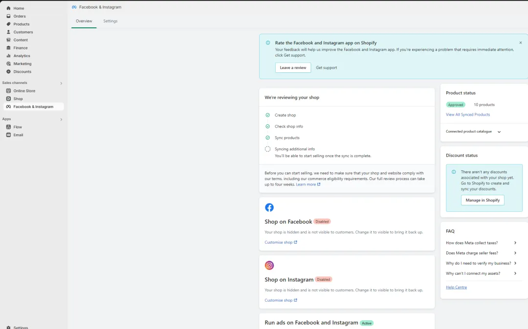Click the green checkmark beside Create shop
This screenshot has width=528, height=329.
pyautogui.click(x=268, y=115)
